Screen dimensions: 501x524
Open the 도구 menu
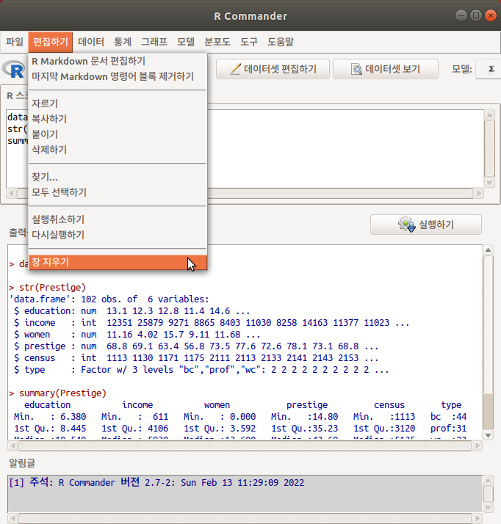pyautogui.click(x=249, y=42)
